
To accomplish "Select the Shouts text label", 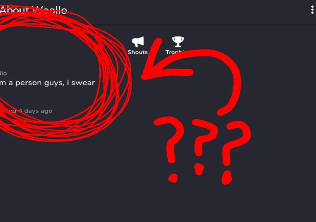I will (x=138, y=52).
